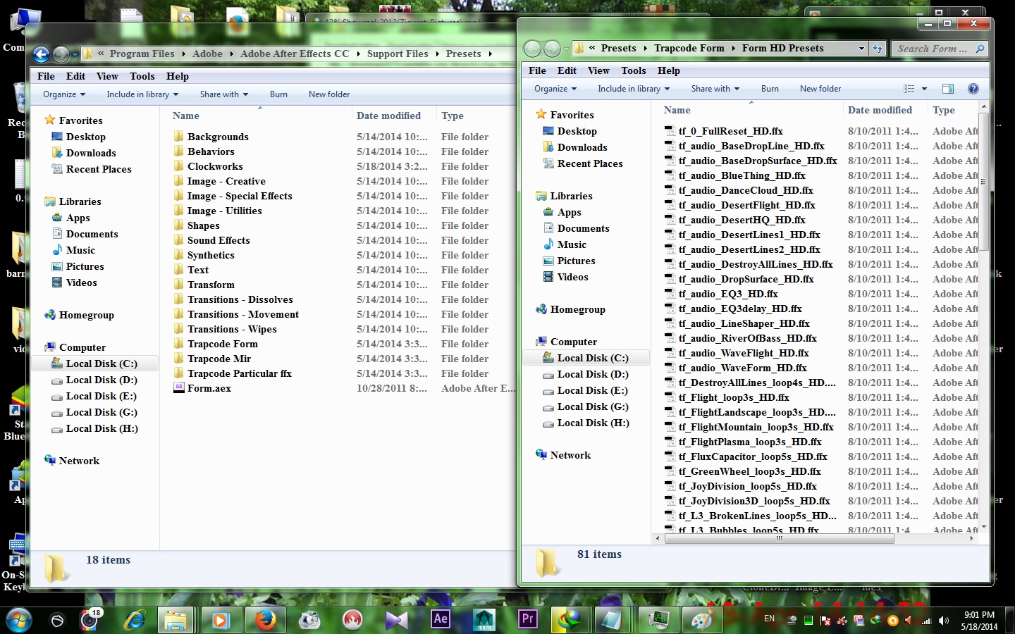Click the horizontal scrollbar in Form HD Presets
The image size is (1015, 634).
tap(779, 538)
